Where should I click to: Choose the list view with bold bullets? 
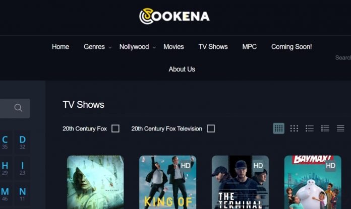[325, 128]
